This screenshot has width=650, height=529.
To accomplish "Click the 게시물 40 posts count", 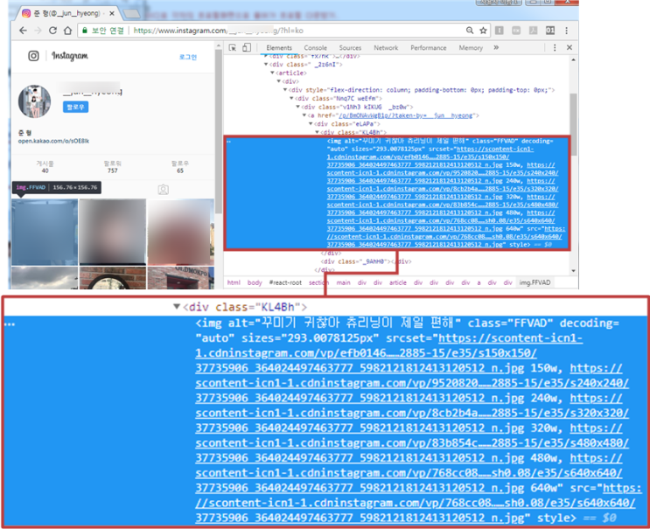I will tap(45, 167).
